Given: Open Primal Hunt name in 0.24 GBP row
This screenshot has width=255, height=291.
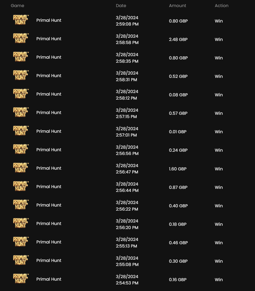Looking at the screenshot, I should point(49,150).
